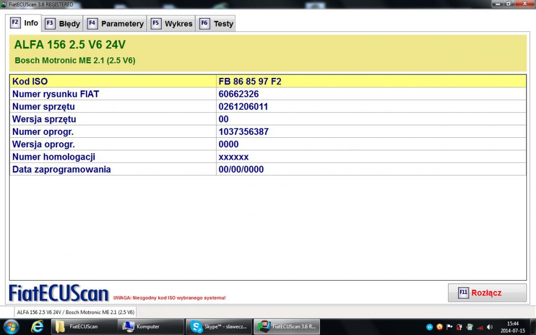This screenshot has width=536, height=335.
Task: Click the status bar ALFA 156 system text
Action: click(75, 312)
